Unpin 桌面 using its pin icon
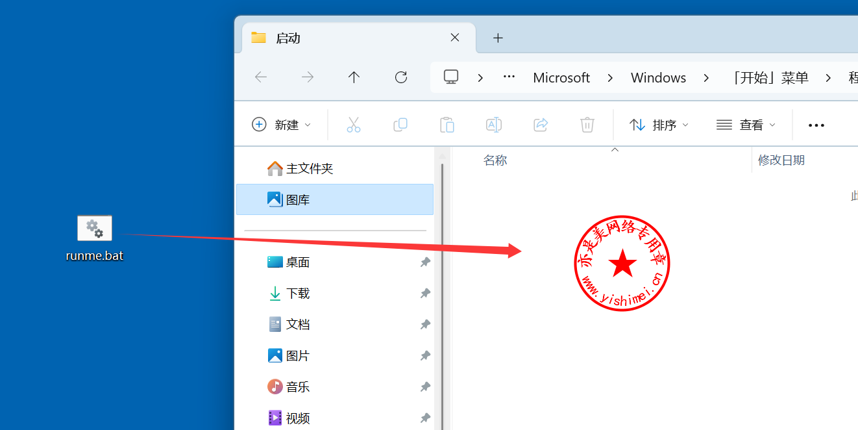 (x=425, y=262)
